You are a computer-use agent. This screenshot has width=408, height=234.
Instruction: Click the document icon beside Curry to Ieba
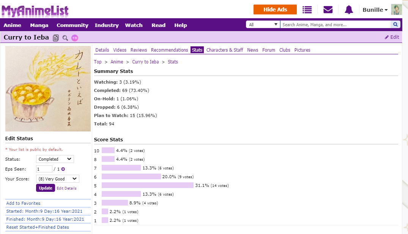56,38
